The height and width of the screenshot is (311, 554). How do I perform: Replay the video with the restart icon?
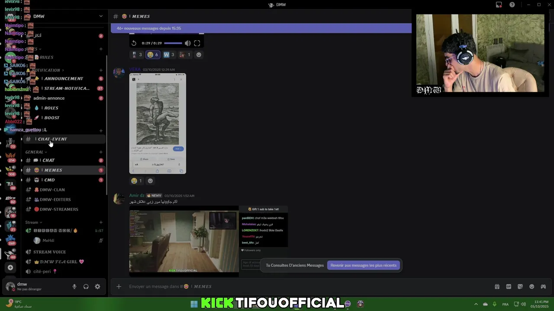(x=134, y=43)
